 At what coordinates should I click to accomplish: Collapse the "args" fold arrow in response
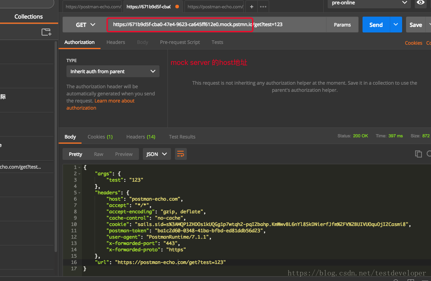[x=79, y=174]
